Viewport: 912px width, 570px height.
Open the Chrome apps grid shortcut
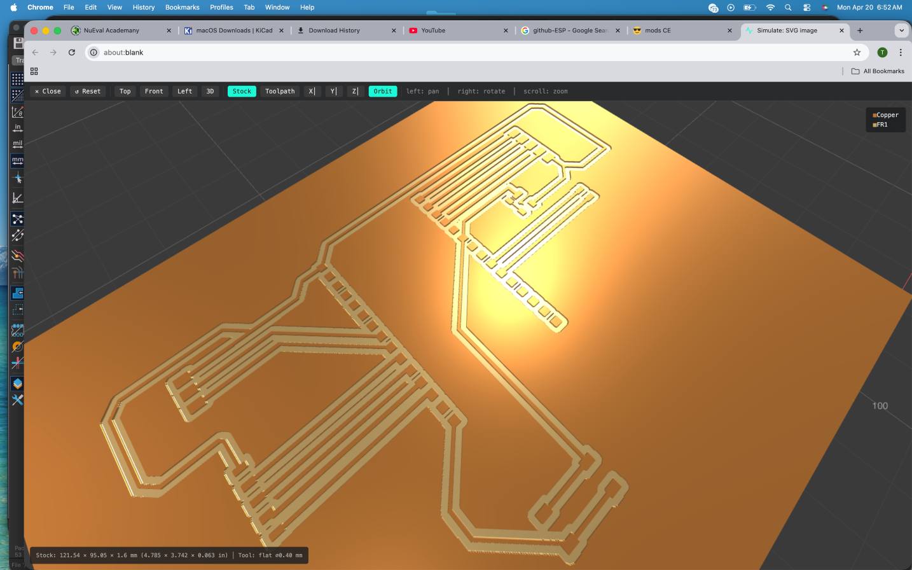[34, 71]
